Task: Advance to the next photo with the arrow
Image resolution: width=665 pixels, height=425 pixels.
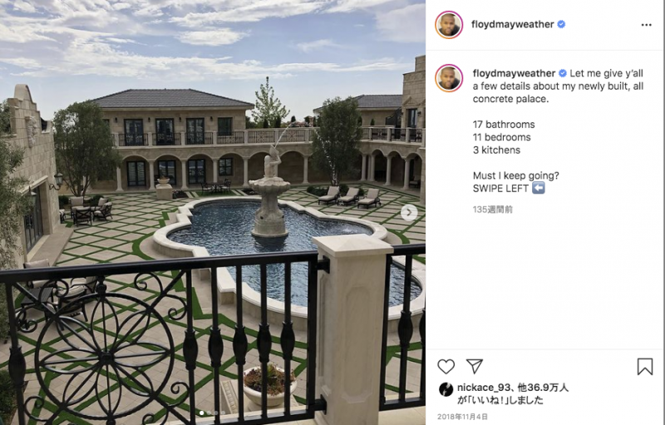Action: (409, 213)
